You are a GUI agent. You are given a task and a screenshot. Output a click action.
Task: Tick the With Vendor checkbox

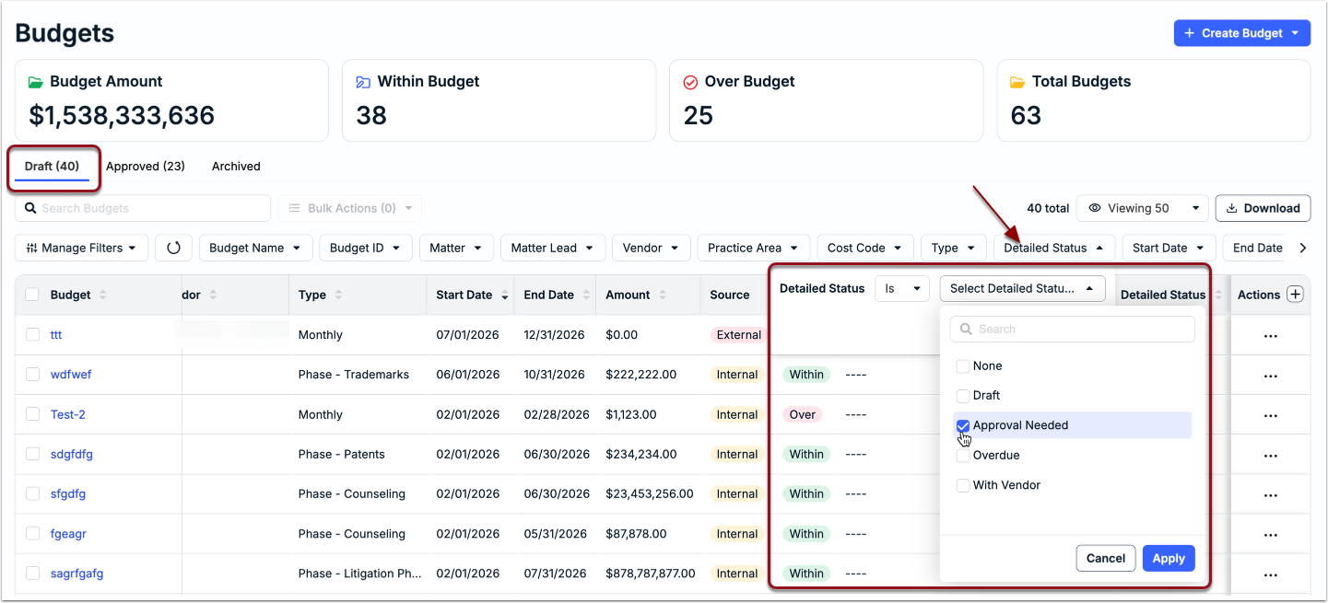click(x=963, y=485)
